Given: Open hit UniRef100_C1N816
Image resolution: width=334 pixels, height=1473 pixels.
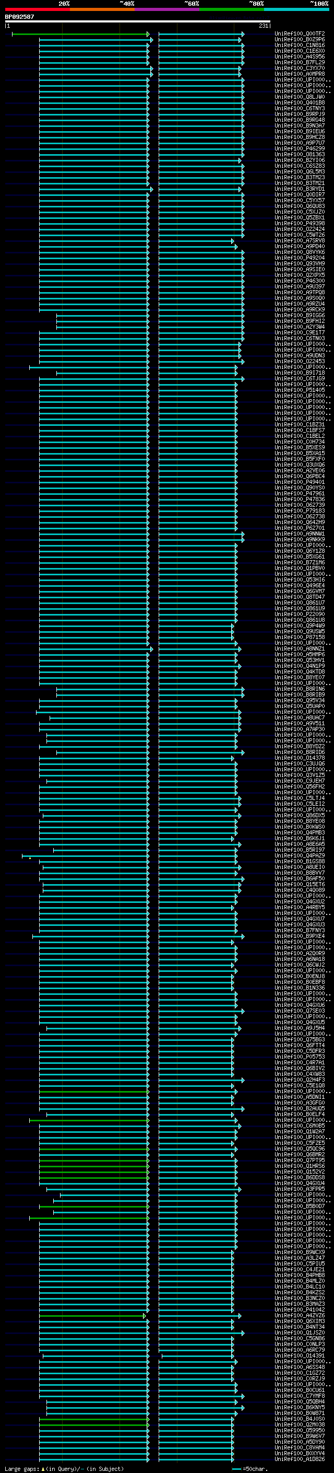Looking at the screenshot, I should click(x=300, y=45).
